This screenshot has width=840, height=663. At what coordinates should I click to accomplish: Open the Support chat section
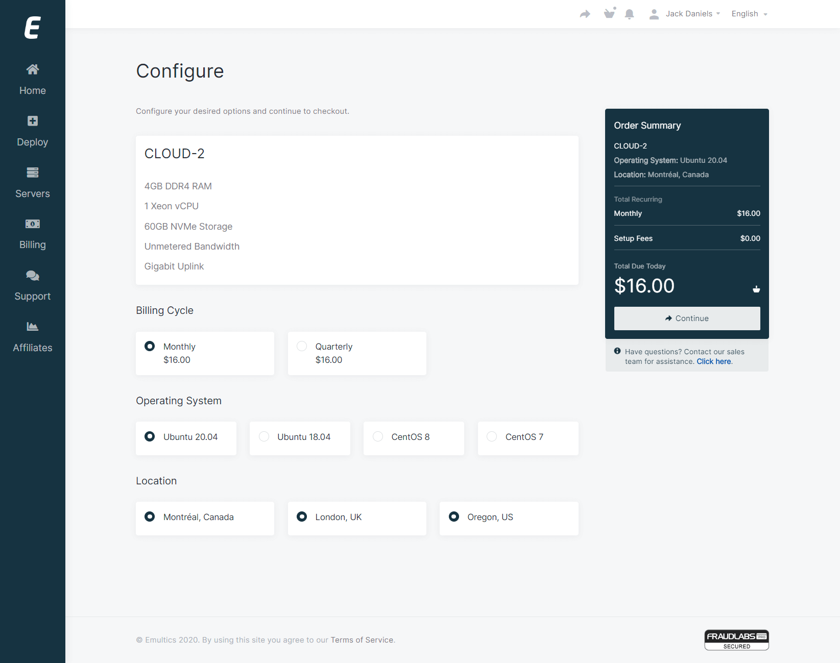point(32,286)
